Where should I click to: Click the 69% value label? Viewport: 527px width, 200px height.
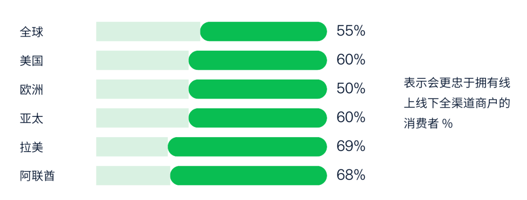(x=351, y=146)
